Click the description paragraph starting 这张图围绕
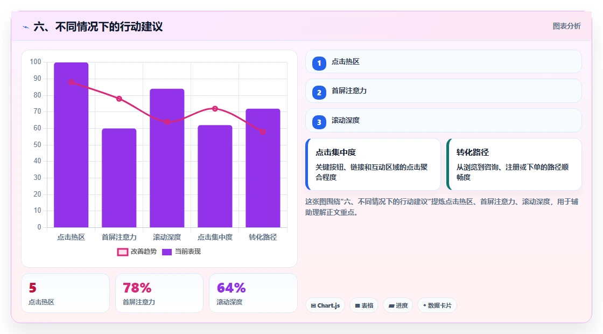This screenshot has width=603, height=334. click(x=442, y=207)
